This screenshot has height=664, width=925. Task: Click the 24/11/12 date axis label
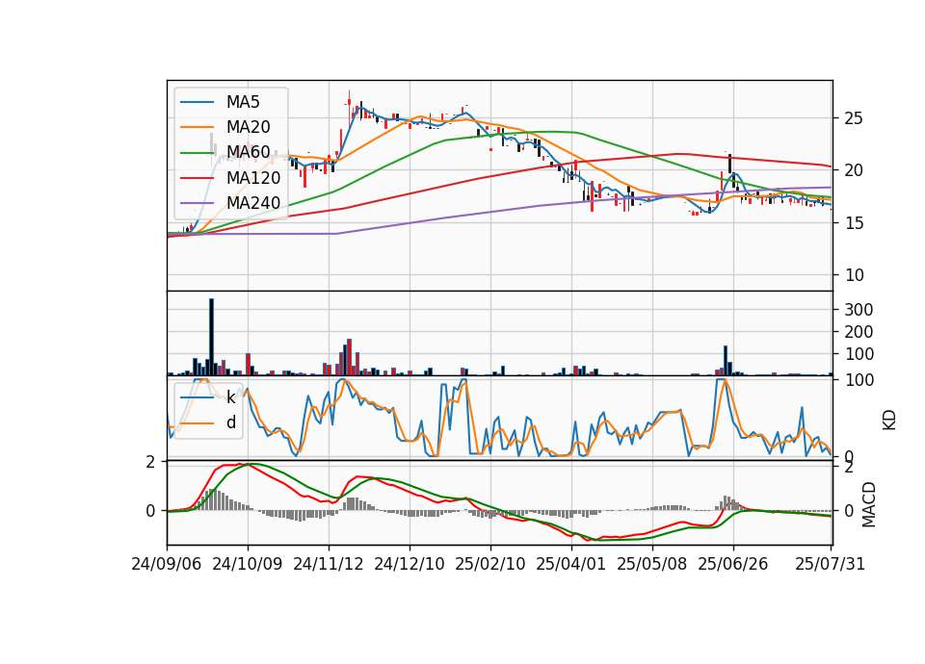pyautogui.click(x=328, y=565)
